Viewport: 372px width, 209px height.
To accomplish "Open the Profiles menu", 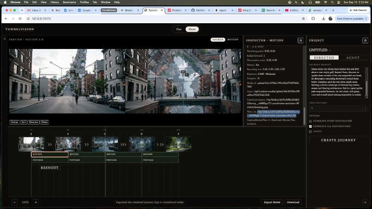I will click(x=84, y=2).
